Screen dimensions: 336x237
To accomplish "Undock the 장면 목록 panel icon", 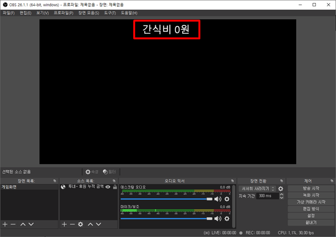I will (55, 181).
